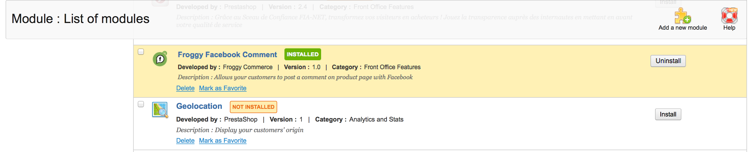Click the Add a new module label

(682, 28)
